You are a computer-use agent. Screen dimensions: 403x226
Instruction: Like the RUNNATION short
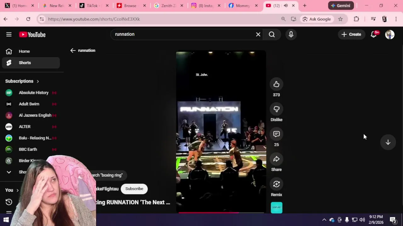click(x=276, y=84)
